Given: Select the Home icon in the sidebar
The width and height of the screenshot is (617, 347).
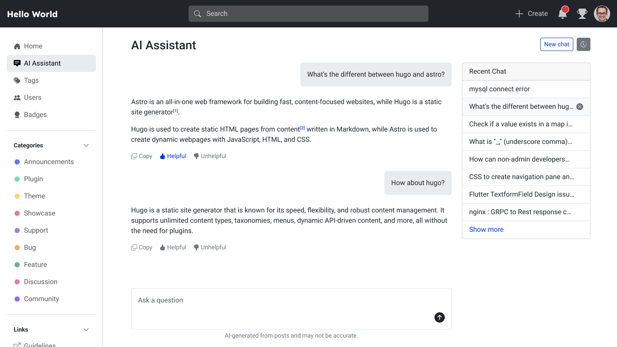Looking at the screenshot, I should (x=17, y=46).
